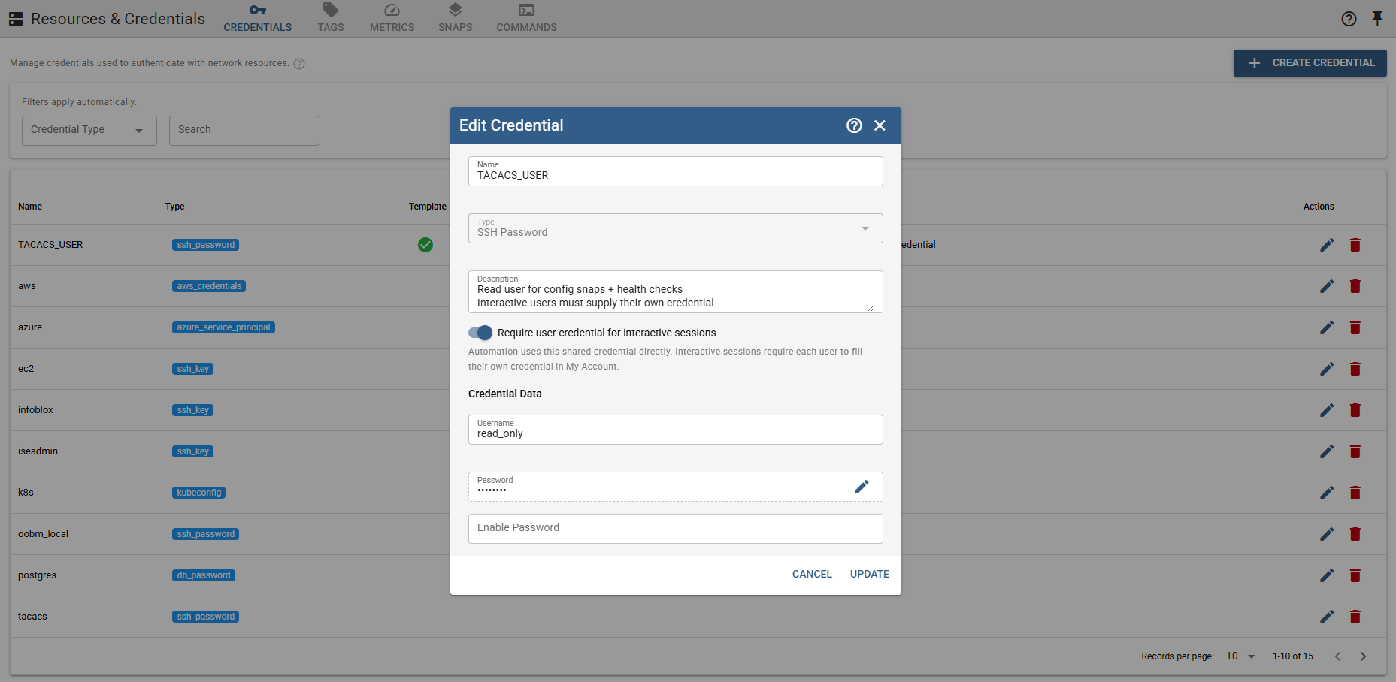Click the template checkmark for TACACS_USER
Image resolution: width=1396 pixels, height=682 pixels.
click(x=425, y=245)
